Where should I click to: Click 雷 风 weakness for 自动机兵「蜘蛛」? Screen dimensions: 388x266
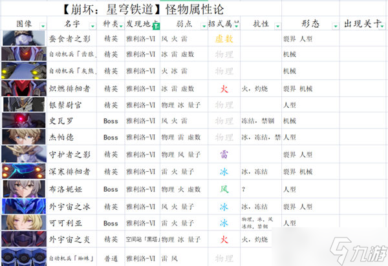pyautogui.click(x=169, y=259)
